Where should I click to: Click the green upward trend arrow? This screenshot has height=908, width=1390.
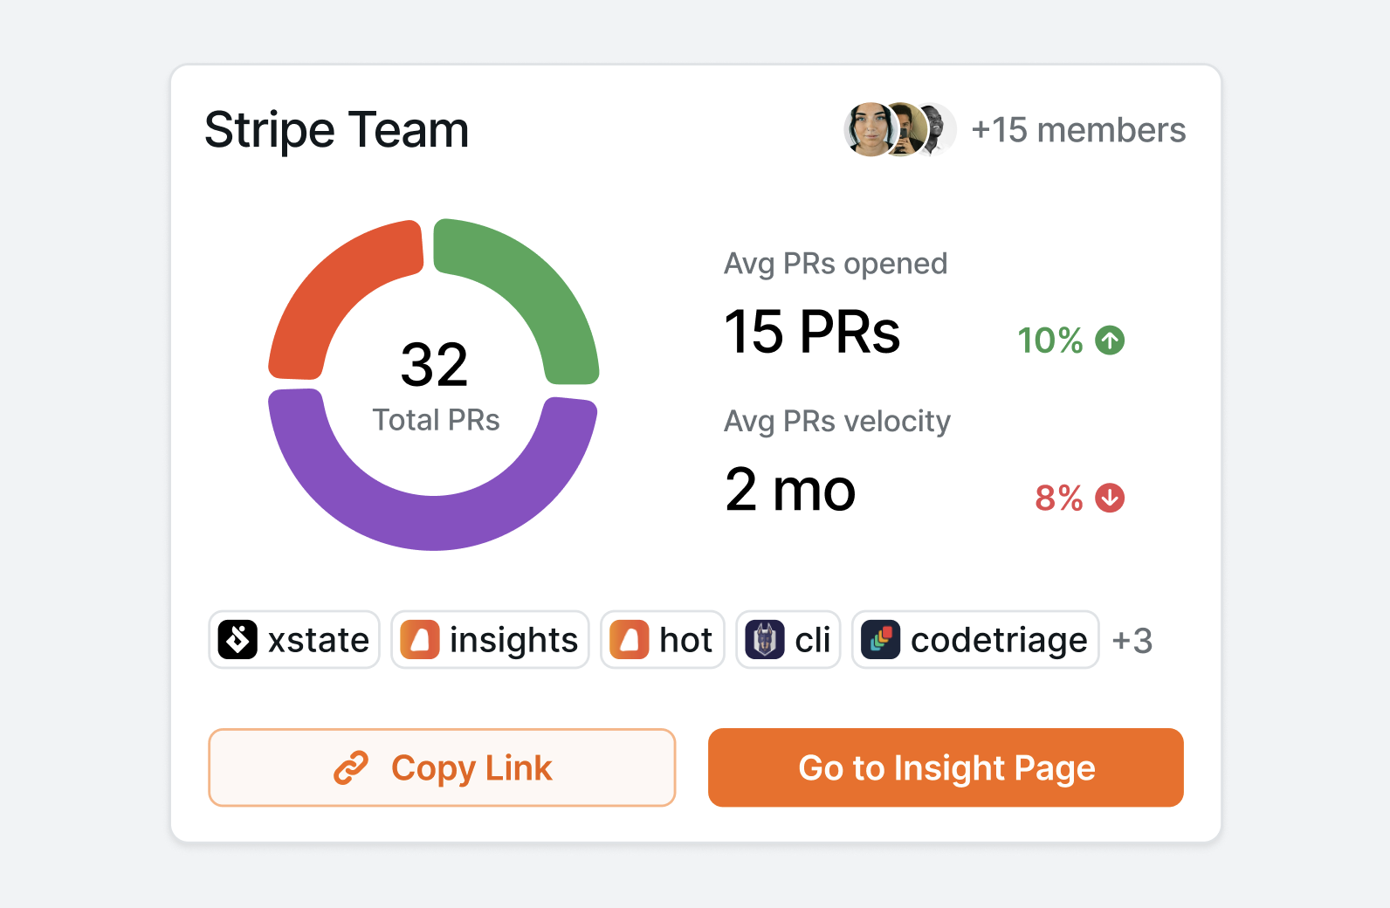click(1109, 340)
